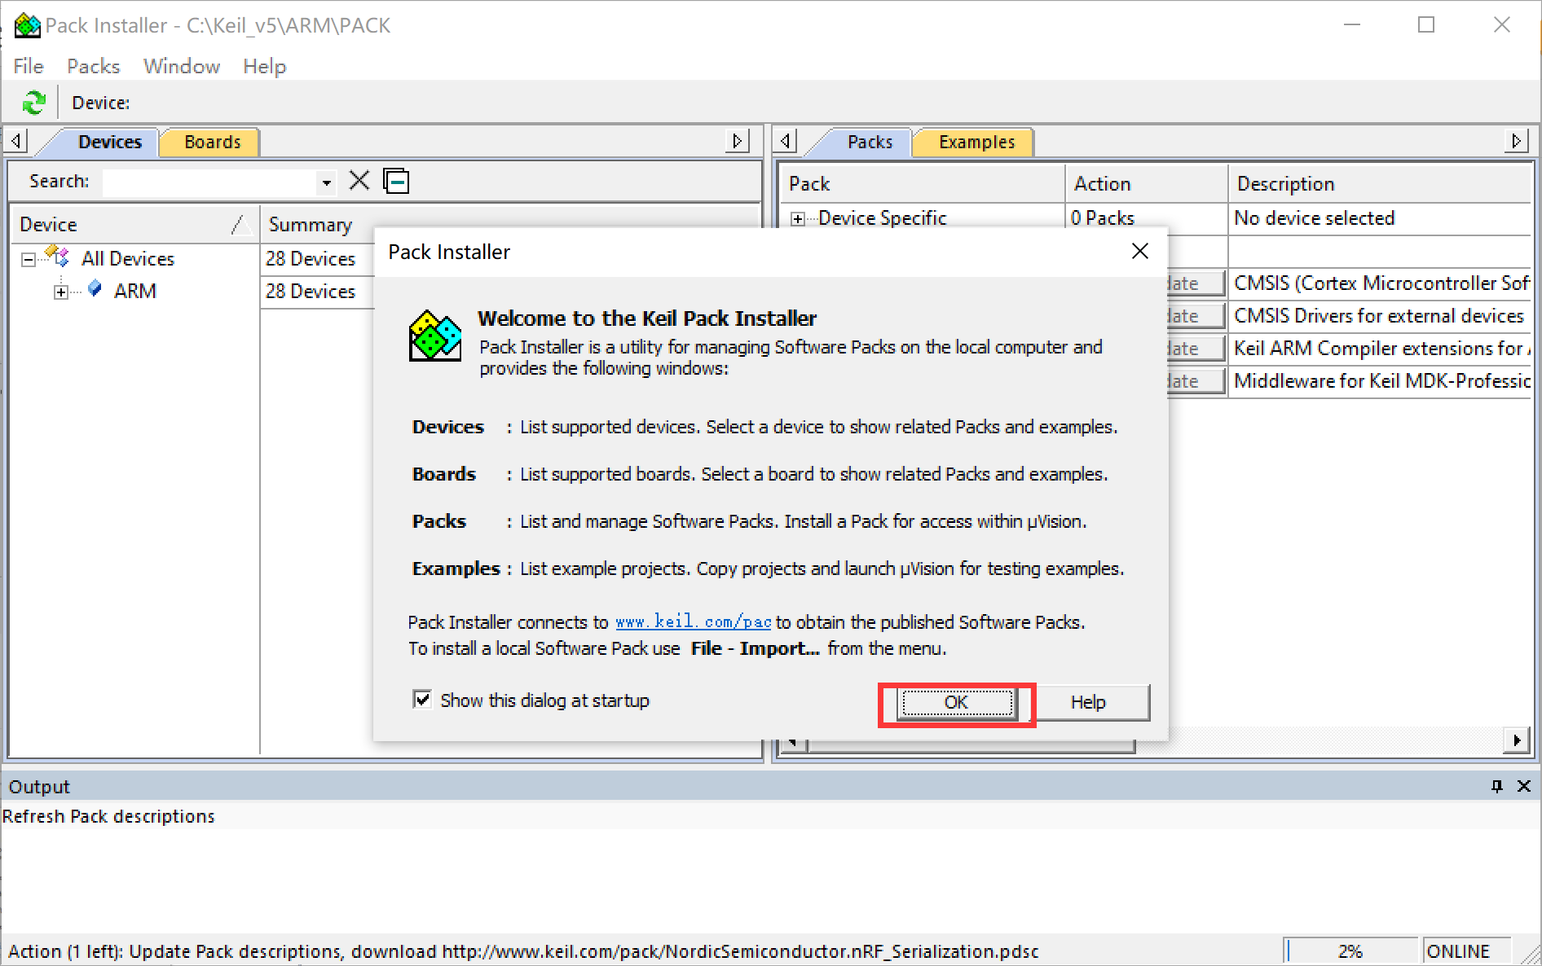Click the 'No device selected' description
1542x966 pixels.
pyautogui.click(x=1314, y=218)
